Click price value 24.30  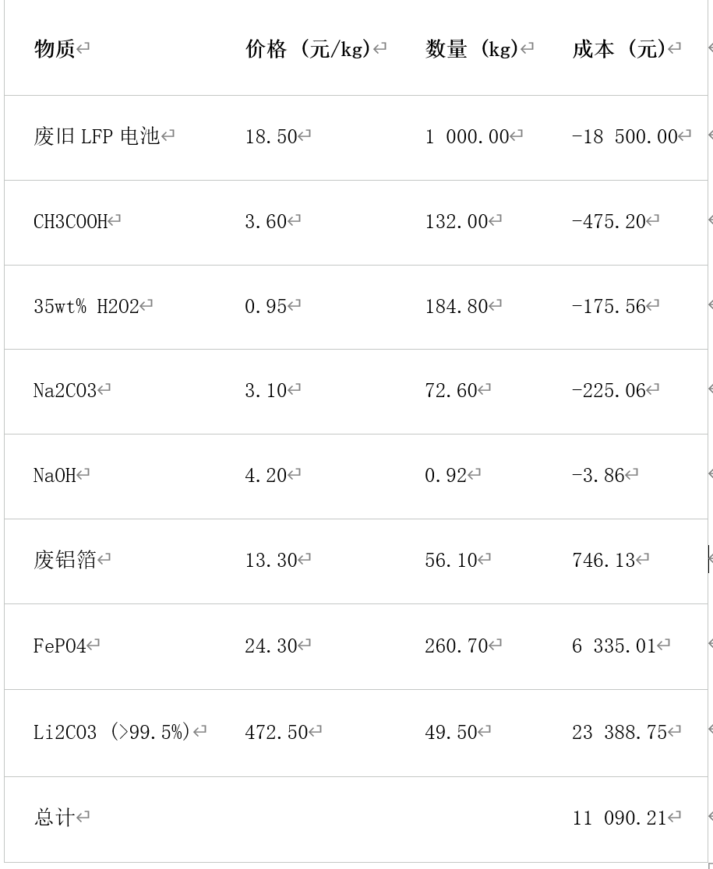click(x=271, y=646)
